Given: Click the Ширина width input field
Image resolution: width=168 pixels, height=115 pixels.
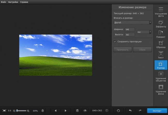Looking at the screenshot, I should (x=130, y=29).
